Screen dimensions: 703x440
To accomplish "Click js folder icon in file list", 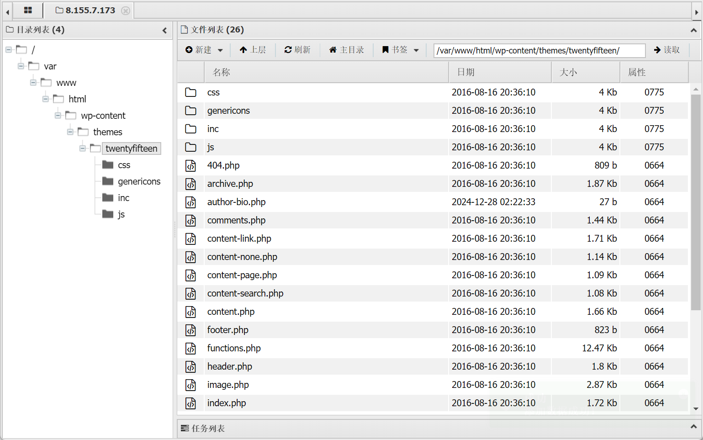I will tap(190, 147).
